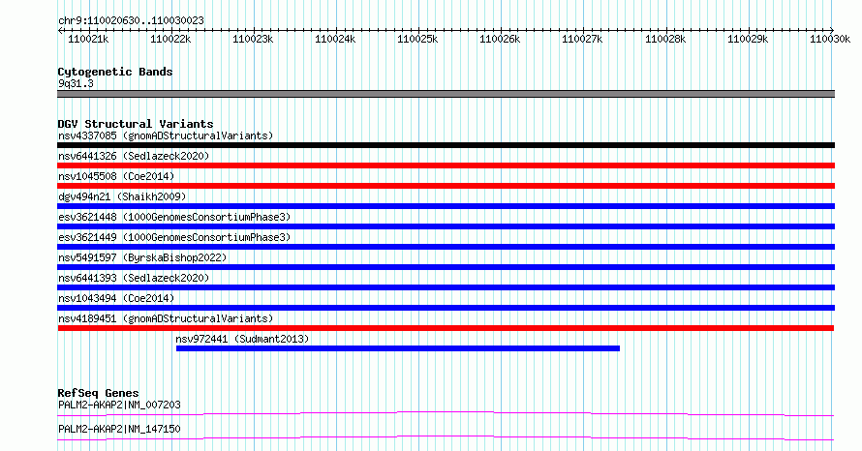Select the 110026k ruler tick label
This screenshot has width=862, height=451.
pos(500,39)
